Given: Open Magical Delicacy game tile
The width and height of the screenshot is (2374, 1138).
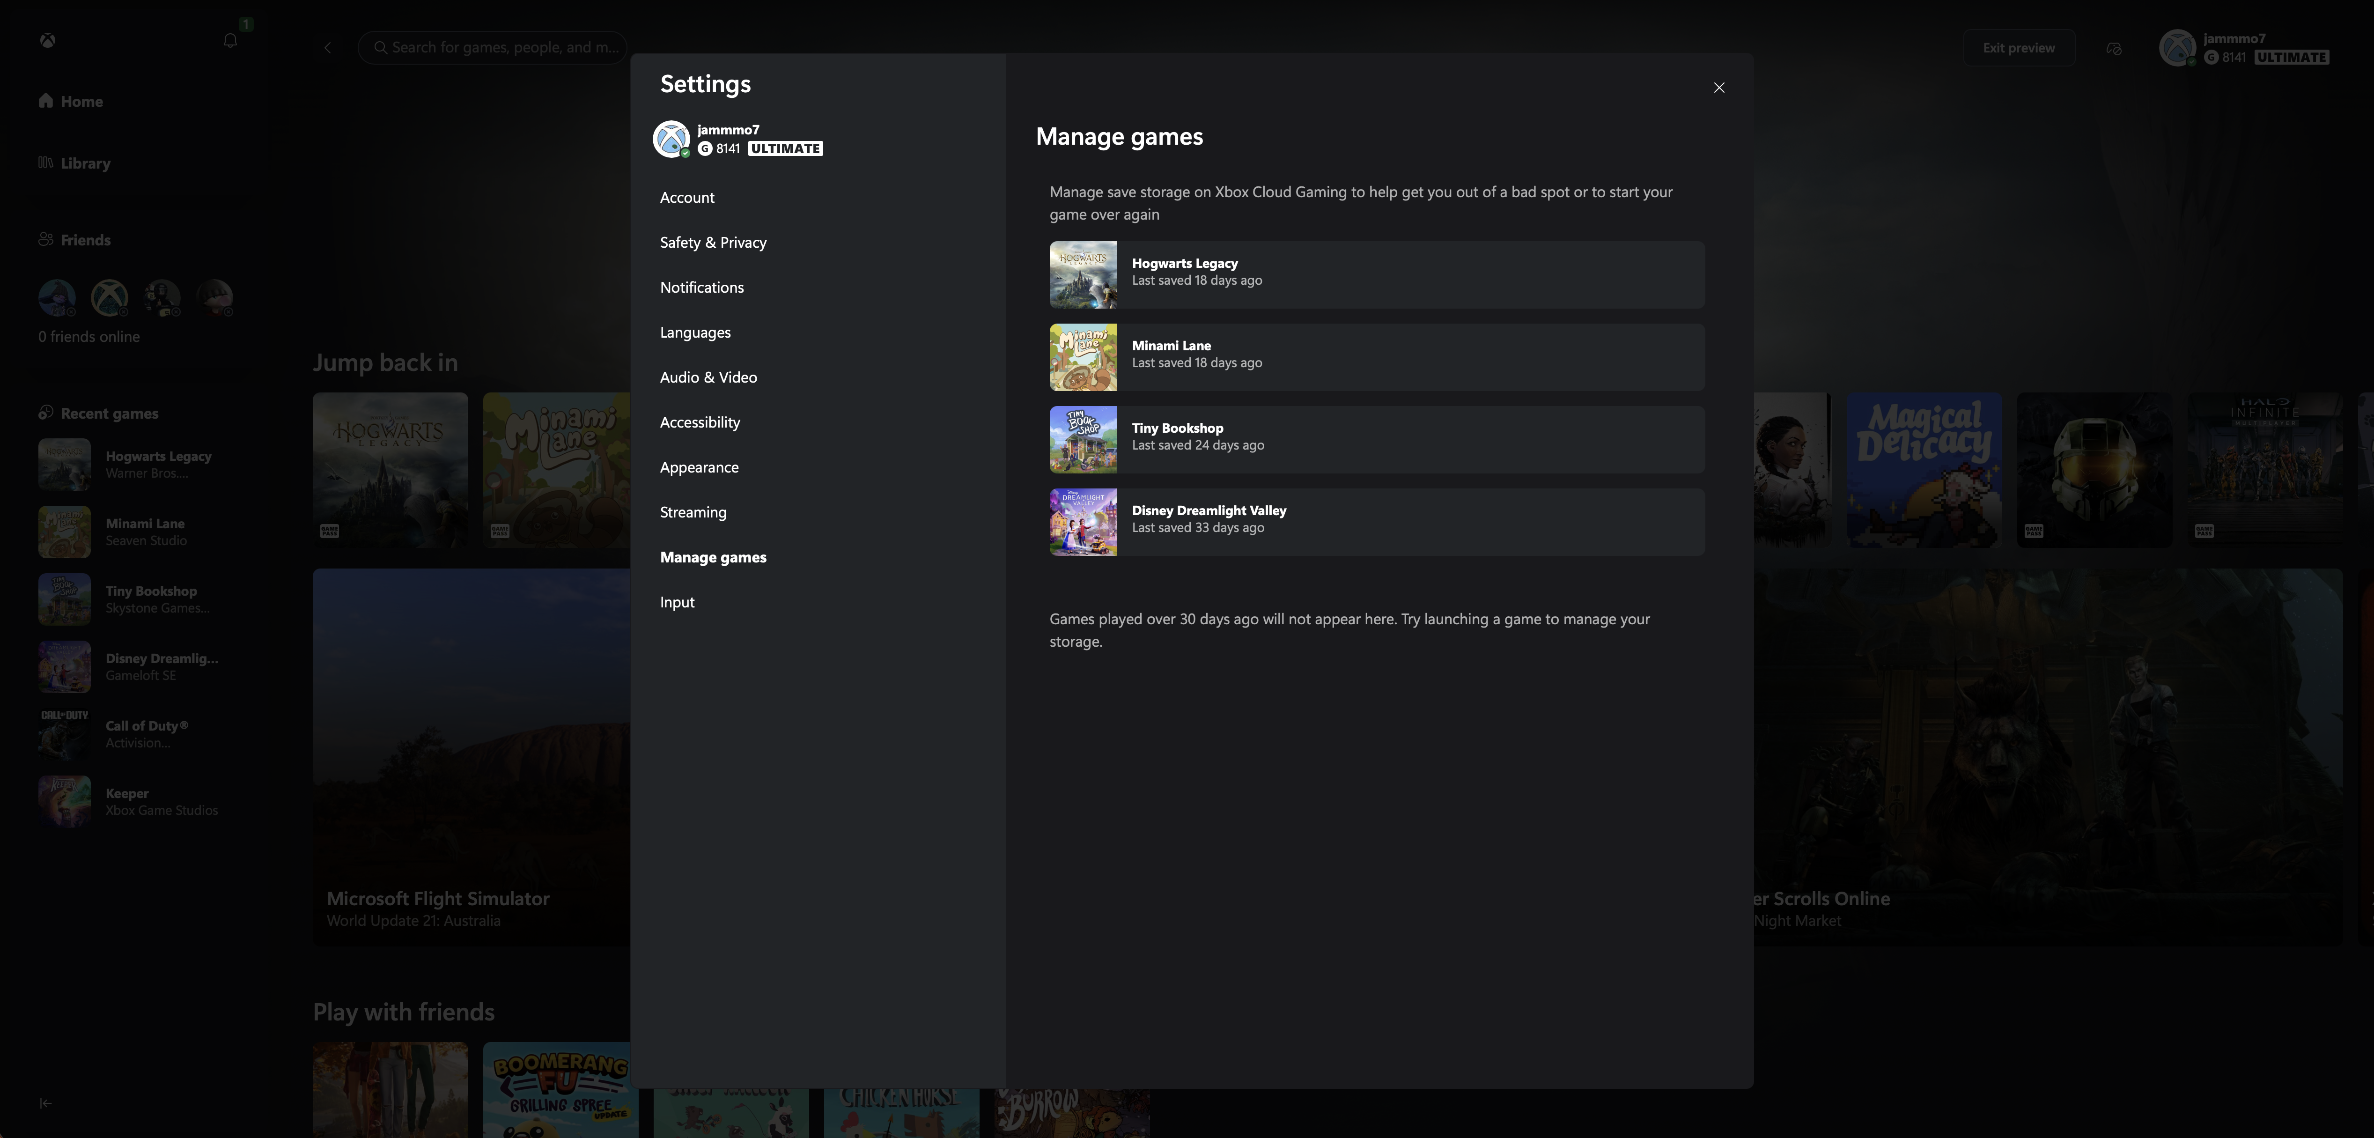Looking at the screenshot, I should tap(1924, 470).
